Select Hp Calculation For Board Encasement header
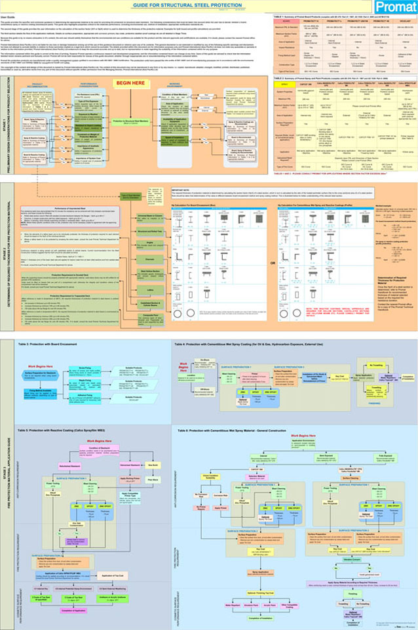The height and width of the screenshot is (630, 418). pos(194,205)
